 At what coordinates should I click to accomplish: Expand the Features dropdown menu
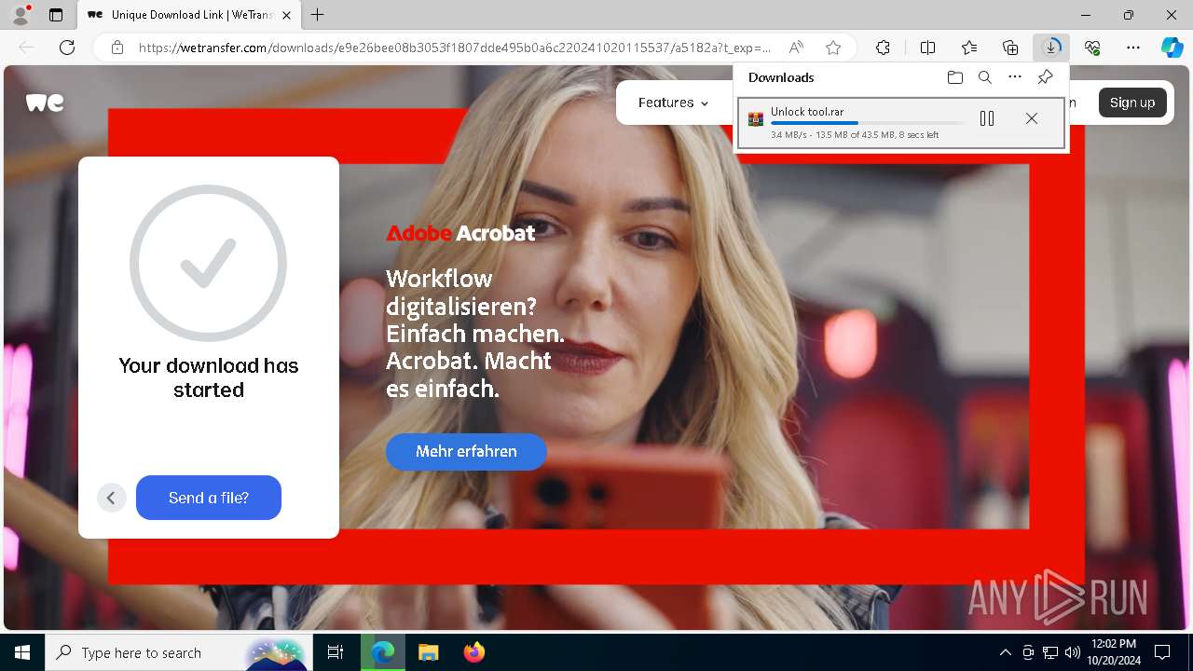[673, 103]
